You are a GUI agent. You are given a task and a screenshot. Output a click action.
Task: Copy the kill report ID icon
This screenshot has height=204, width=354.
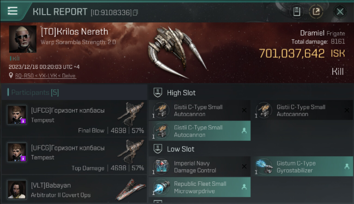pyautogui.click(x=135, y=13)
